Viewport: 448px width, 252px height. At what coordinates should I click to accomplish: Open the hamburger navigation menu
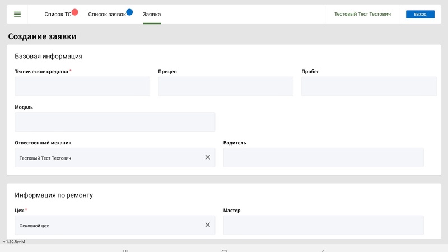tap(17, 15)
